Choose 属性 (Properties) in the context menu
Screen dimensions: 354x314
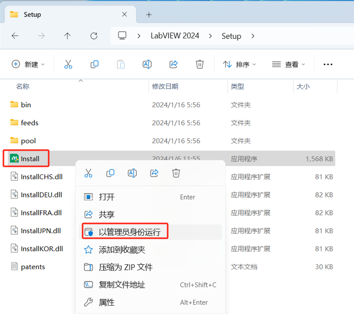pyautogui.click(x=150, y=302)
